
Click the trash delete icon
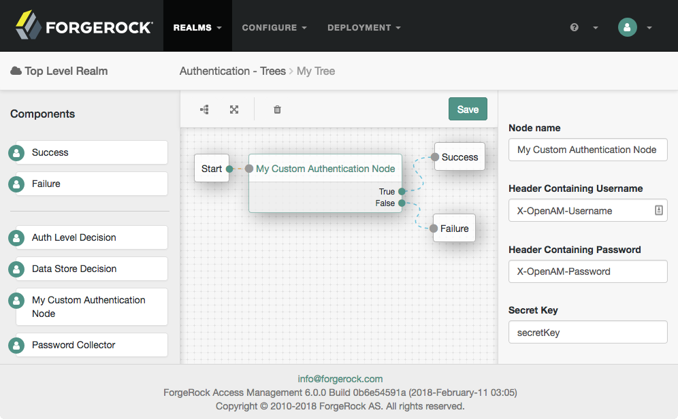click(277, 110)
